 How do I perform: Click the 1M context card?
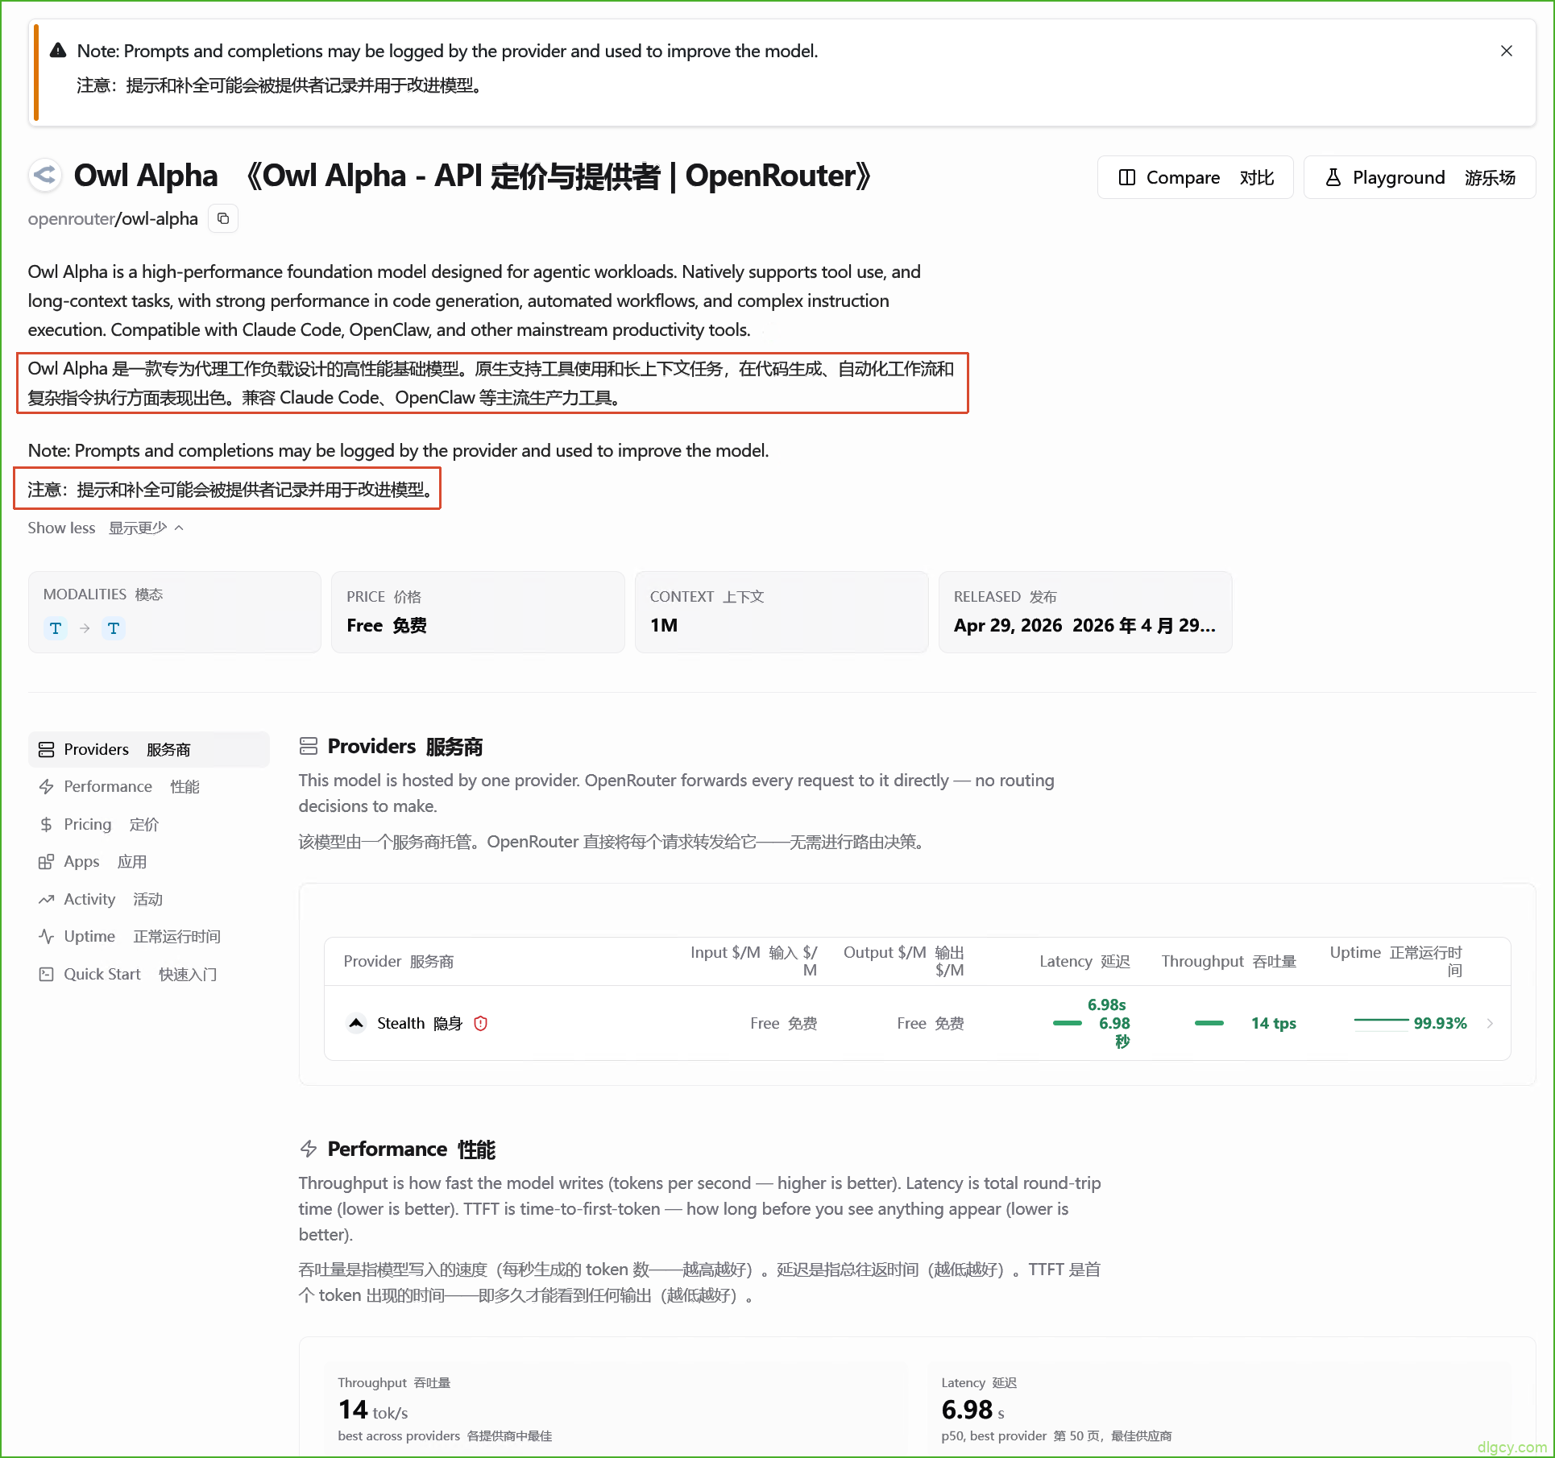tap(782, 612)
